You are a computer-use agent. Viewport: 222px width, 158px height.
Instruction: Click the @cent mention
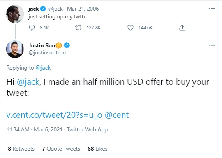pos(117,115)
